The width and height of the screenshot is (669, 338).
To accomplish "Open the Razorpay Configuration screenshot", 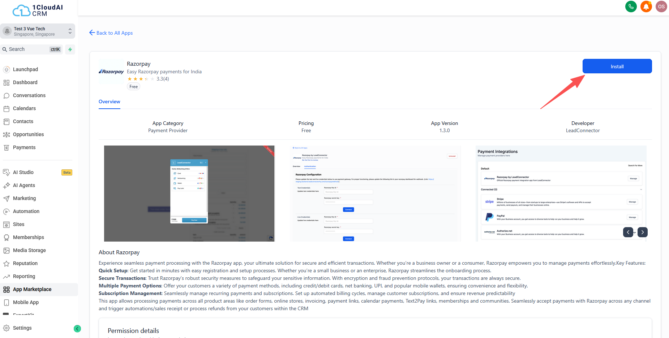I will 375,194.
